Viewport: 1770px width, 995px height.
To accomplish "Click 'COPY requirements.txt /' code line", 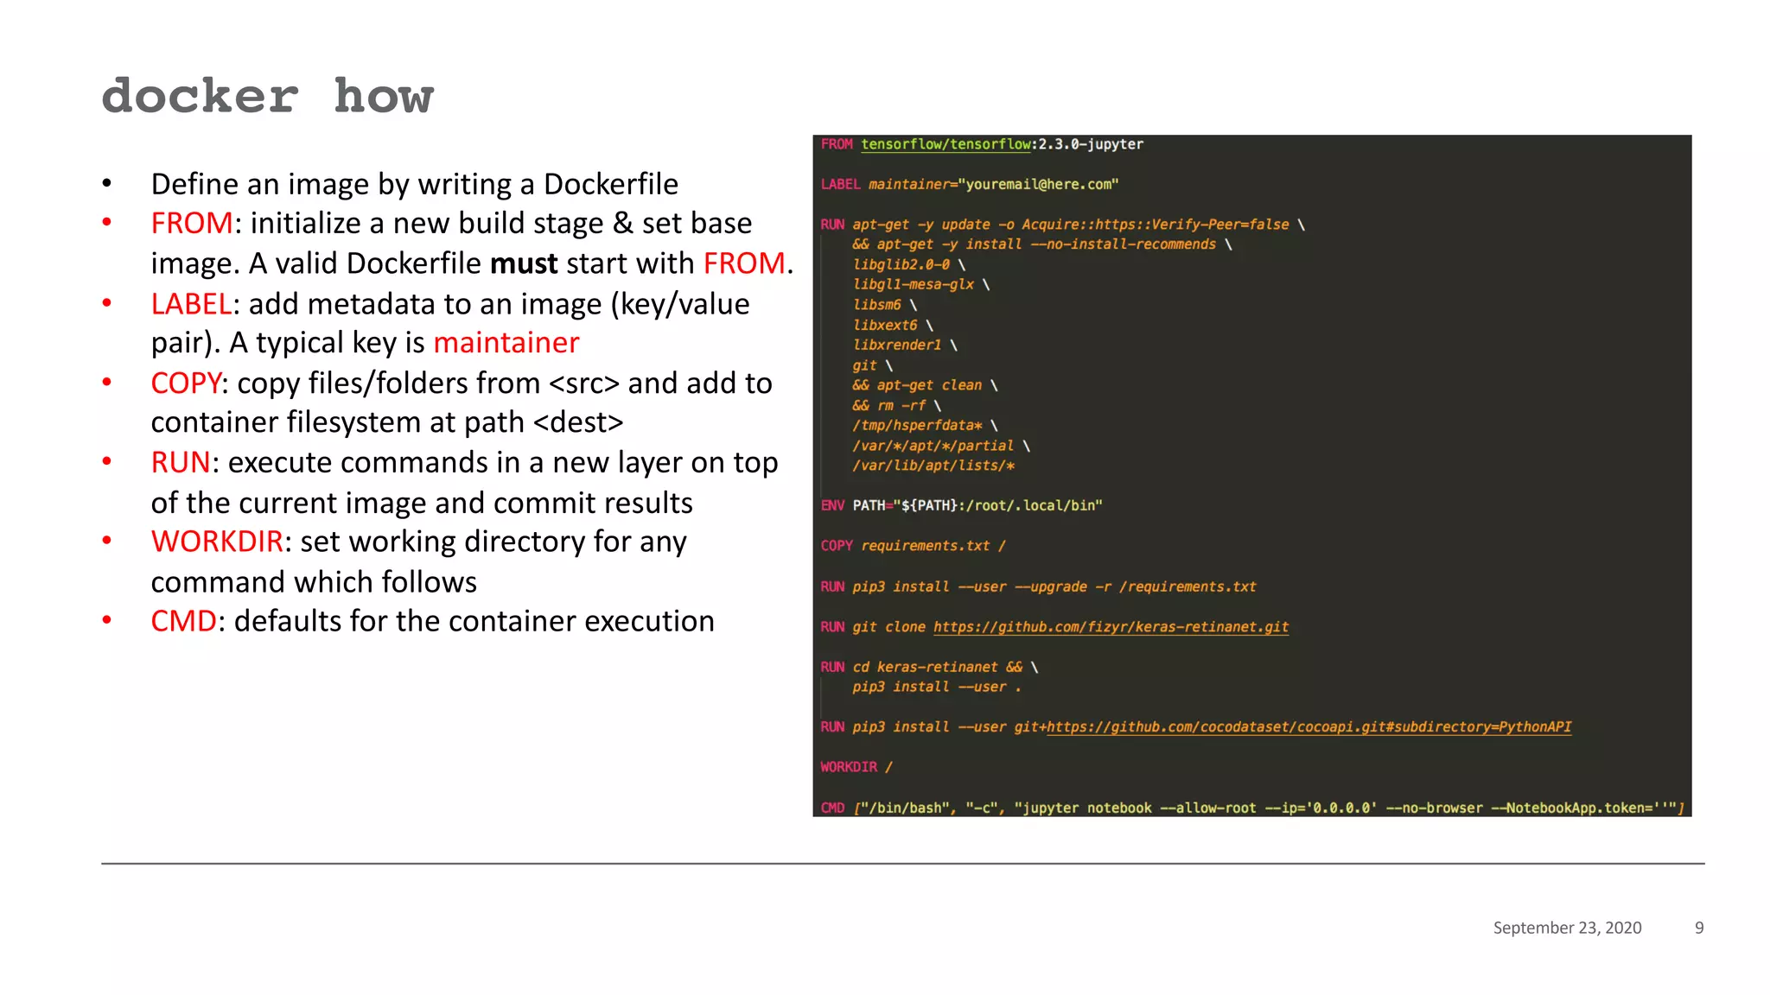I will pos(913,546).
